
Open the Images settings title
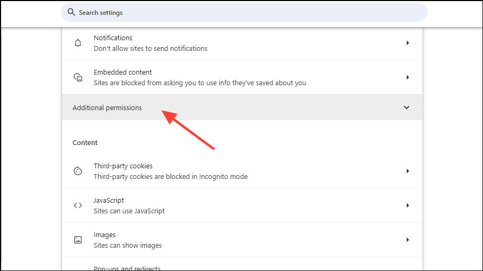[104, 235]
